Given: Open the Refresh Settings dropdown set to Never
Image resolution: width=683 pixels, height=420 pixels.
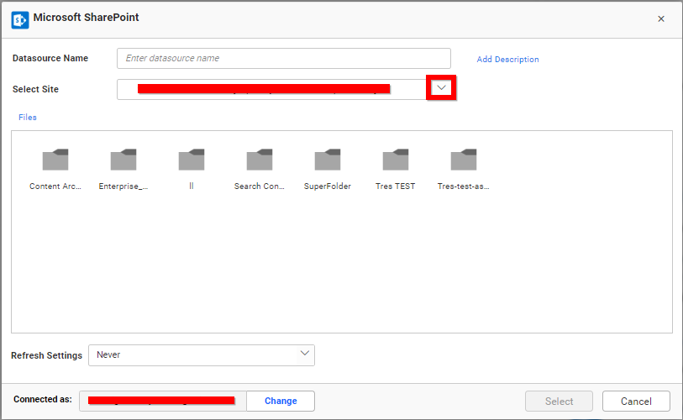Looking at the screenshot, I should click(x=202, y=355).
